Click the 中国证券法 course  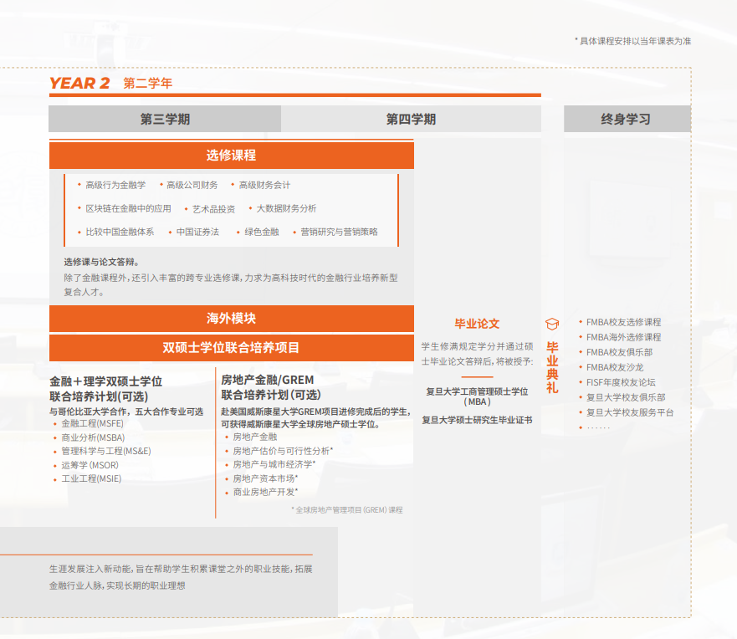pos(197,233)
